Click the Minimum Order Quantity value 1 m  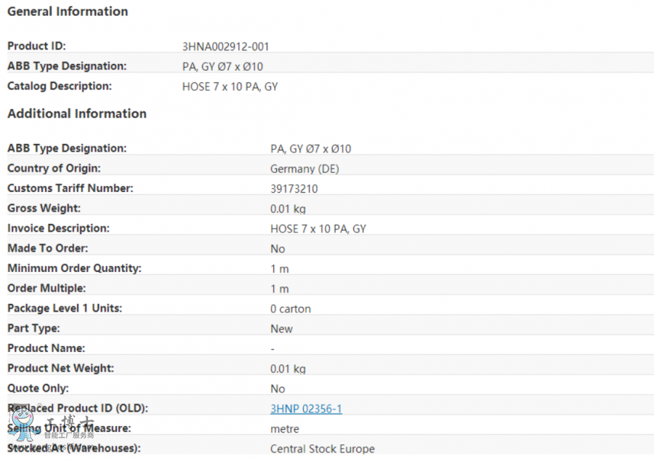279,268
